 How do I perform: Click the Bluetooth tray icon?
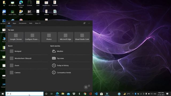pyautogui.click(x=135, y=94)
